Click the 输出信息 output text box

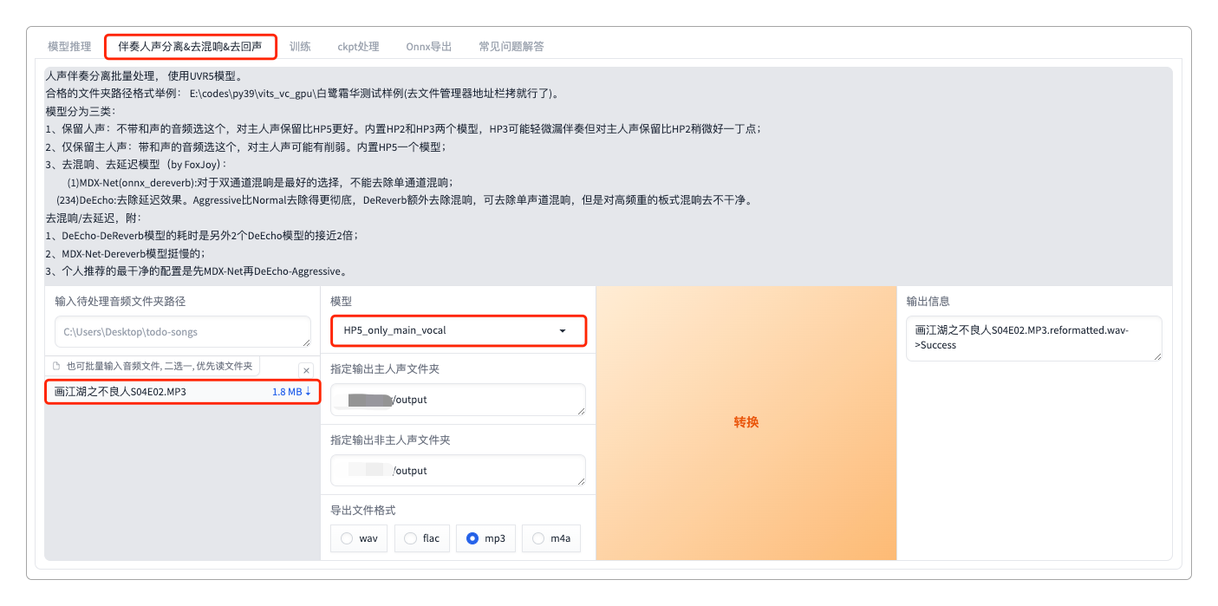[1033, 338]
